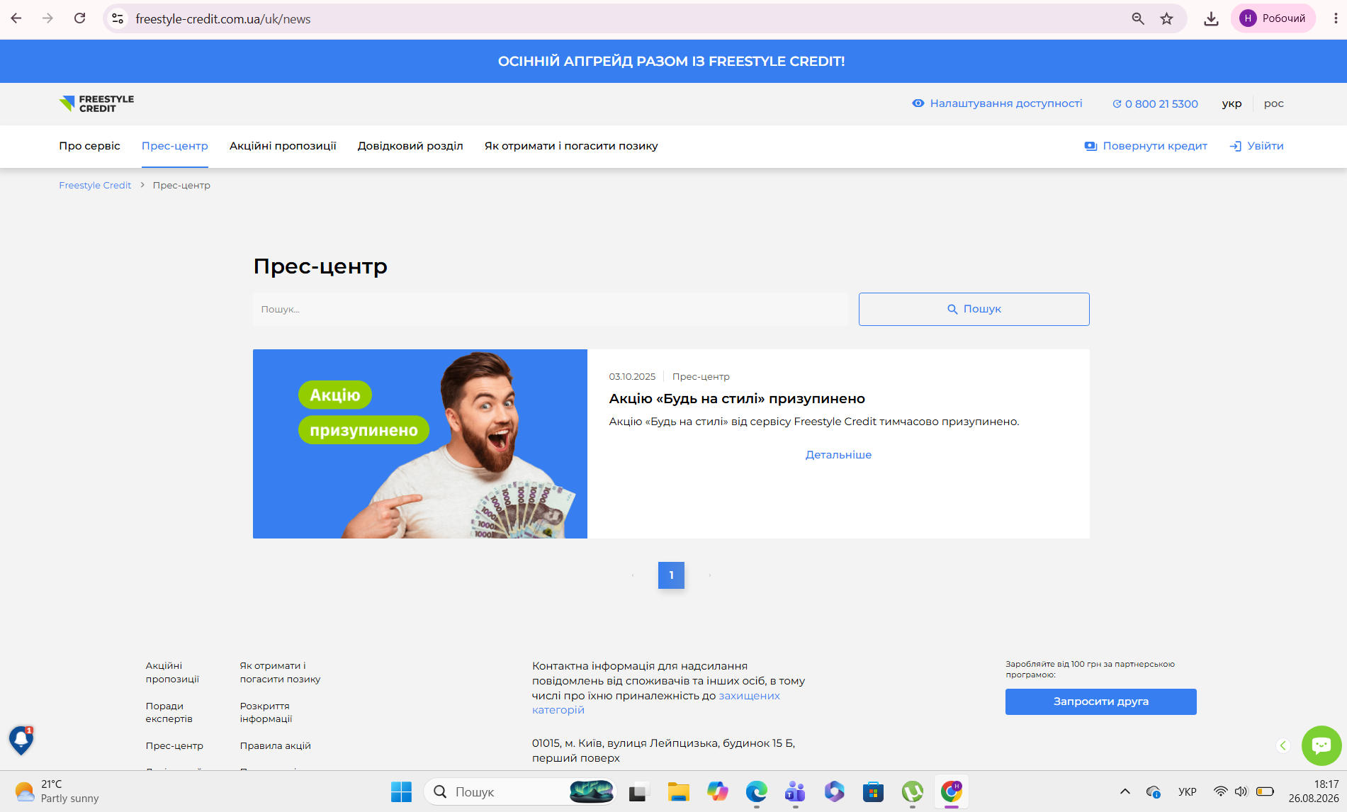Open article title Акцію «Будь на стилі» призупинено

[737, 399]
